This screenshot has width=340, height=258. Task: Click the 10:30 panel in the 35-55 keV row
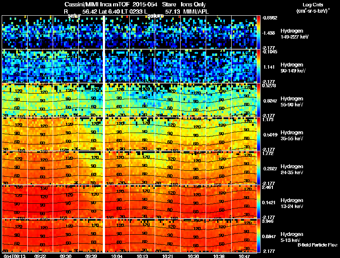click(x=193, y=134)
